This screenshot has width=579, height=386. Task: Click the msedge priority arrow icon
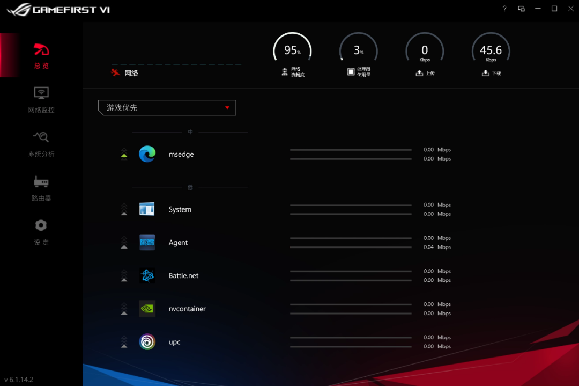[124, 153]
